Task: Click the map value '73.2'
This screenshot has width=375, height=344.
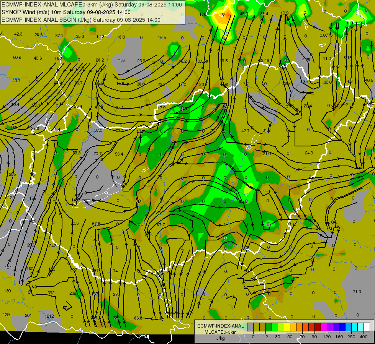Action: pos(120,131)
